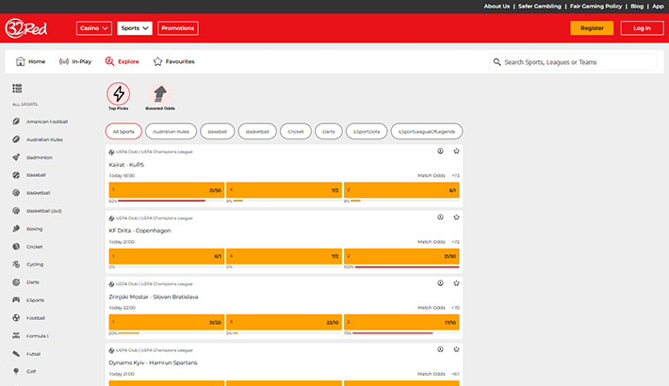
Task: Select Futsal in the sidebar
Action: (x=26, y=354)
